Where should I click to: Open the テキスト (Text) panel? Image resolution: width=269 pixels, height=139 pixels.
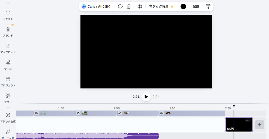pyautogui.click(x=8, y=15)
